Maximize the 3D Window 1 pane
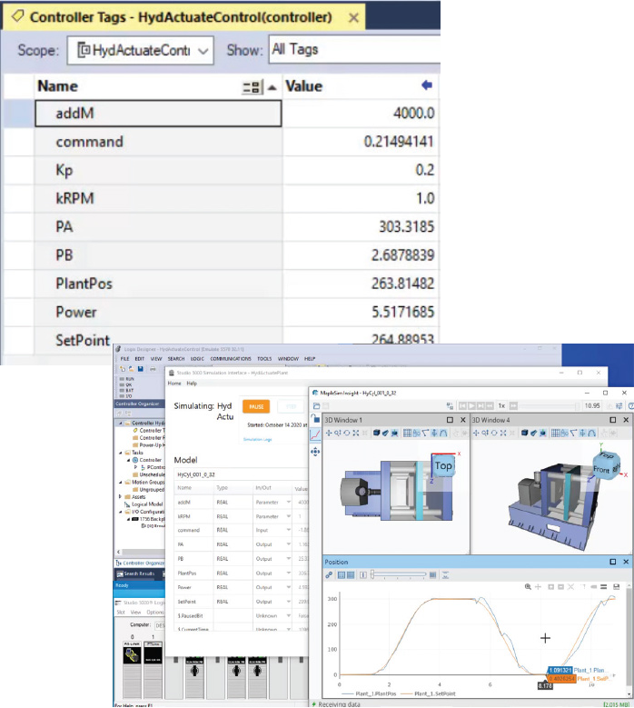 [x=449, y=420]
